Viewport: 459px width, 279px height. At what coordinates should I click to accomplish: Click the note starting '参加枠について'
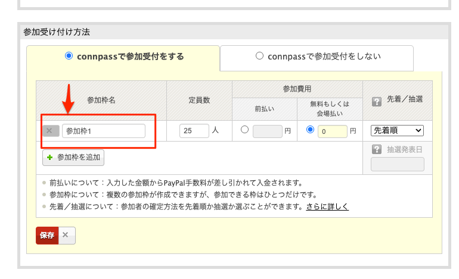pos(183,195)
